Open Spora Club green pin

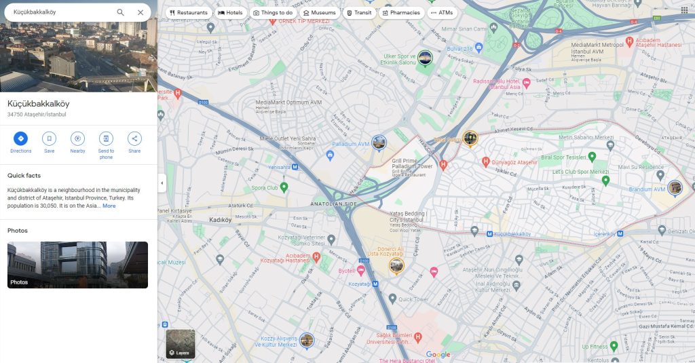click(x=284, y=187)
